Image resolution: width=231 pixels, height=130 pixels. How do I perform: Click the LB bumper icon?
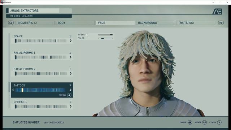pyautogui.click(x=11, y=23)
